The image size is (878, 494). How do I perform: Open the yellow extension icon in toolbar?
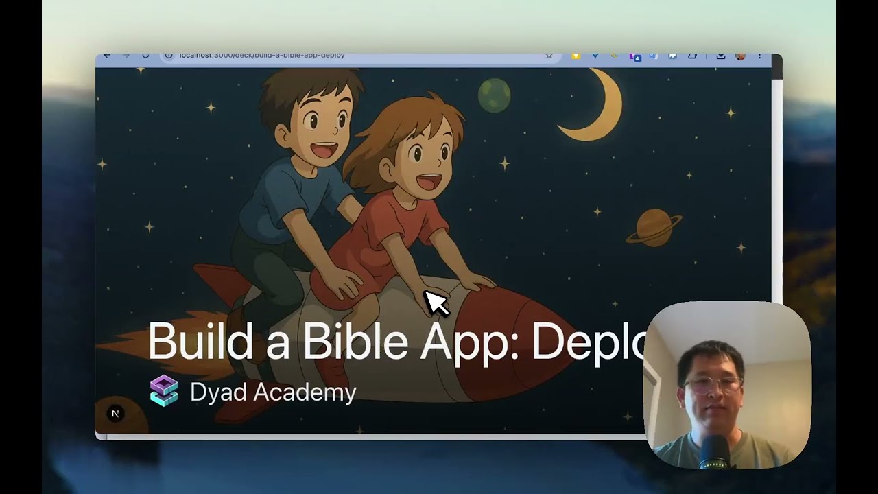(576, 56)
